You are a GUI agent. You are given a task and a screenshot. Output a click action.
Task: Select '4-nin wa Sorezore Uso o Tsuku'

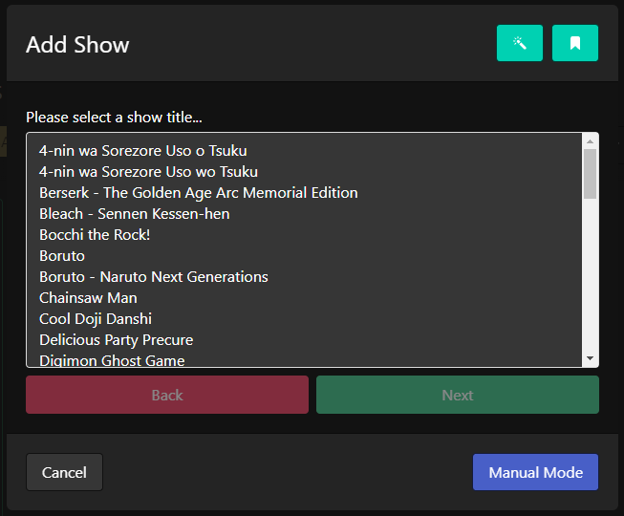coord(304,151)
